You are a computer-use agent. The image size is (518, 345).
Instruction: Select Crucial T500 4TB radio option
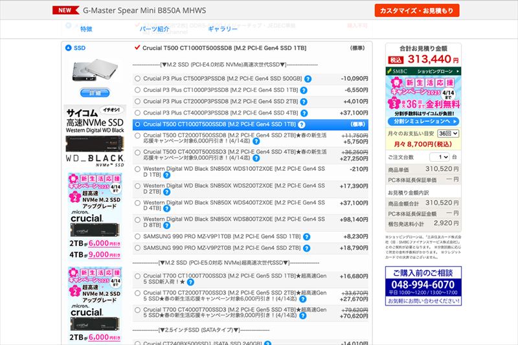click(x=137, y=152)
